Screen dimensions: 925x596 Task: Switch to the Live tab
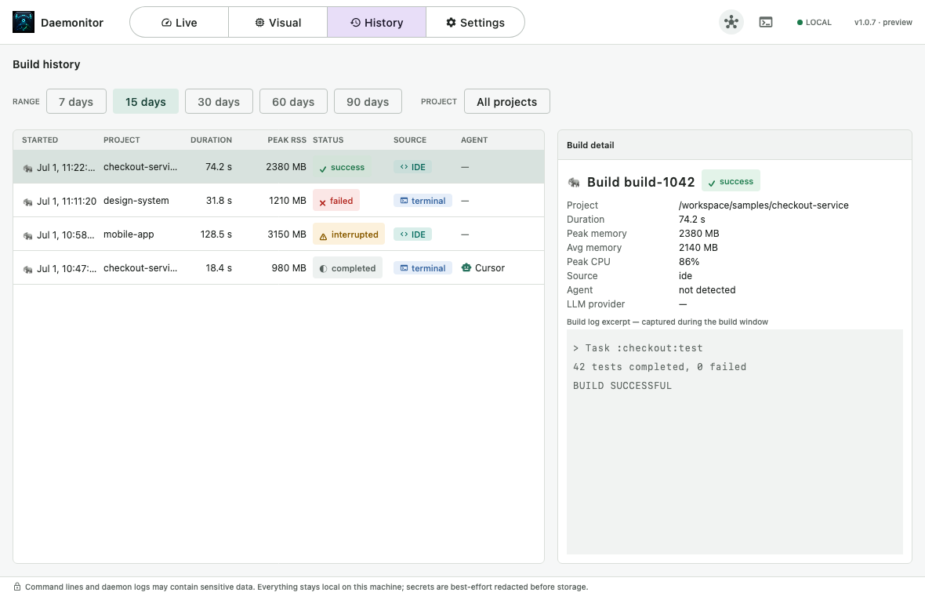tap(180, 23)
